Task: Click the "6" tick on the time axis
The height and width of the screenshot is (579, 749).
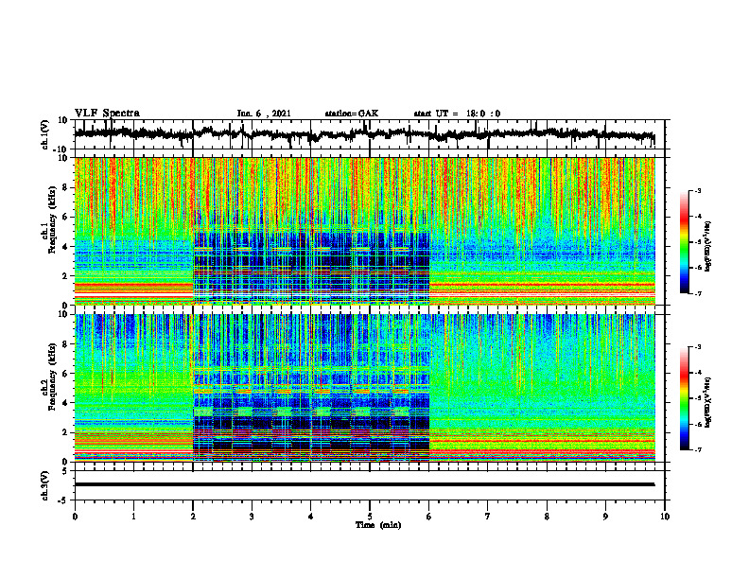Action: click(x=429, y=517)
